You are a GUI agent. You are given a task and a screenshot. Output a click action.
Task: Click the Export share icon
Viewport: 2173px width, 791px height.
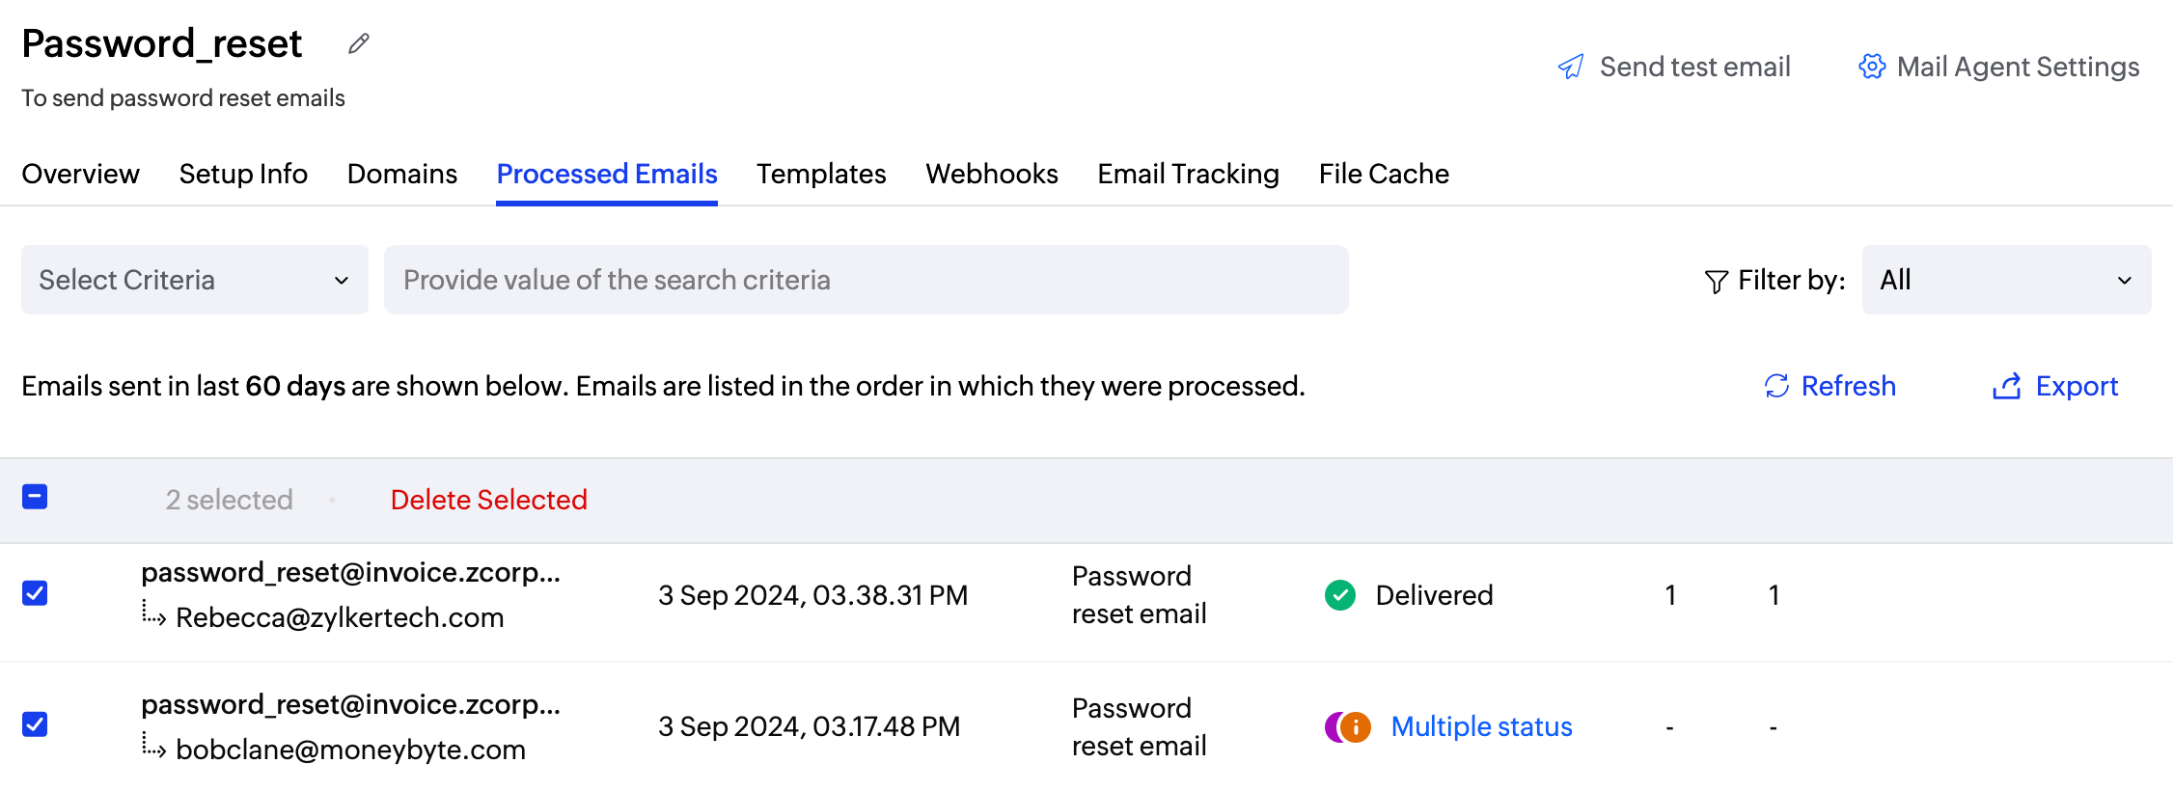[2007, 386]
